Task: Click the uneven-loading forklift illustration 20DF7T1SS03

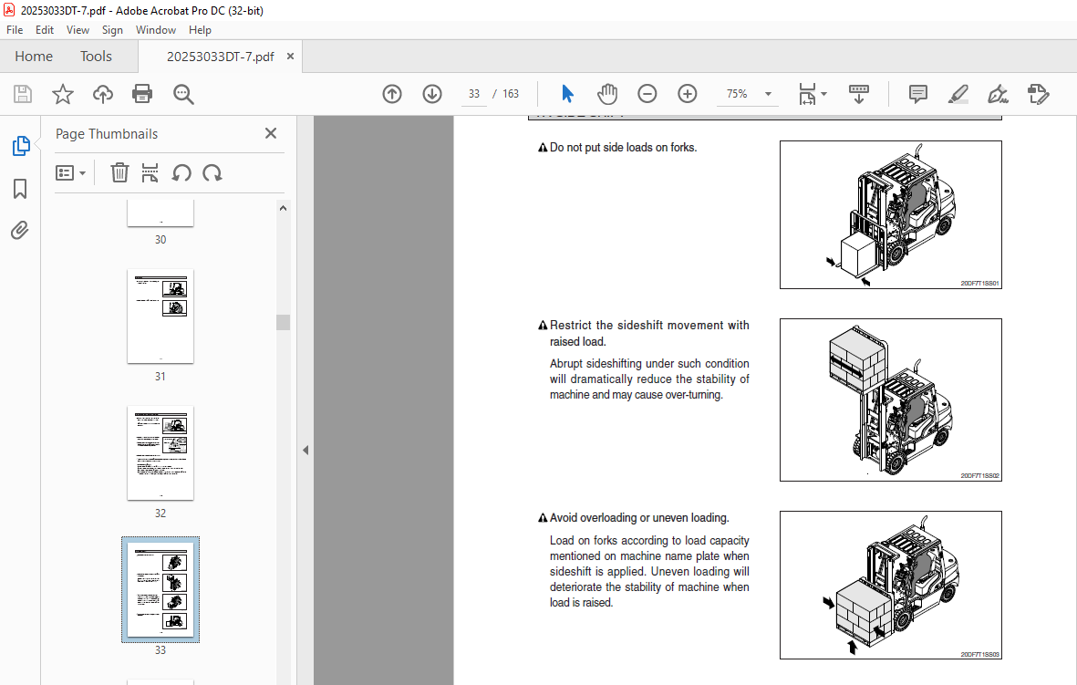Action: (x=891, y=586)
